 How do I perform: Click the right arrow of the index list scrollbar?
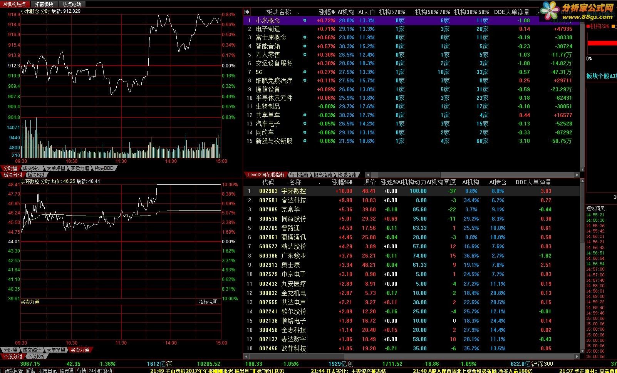(577, 175)
